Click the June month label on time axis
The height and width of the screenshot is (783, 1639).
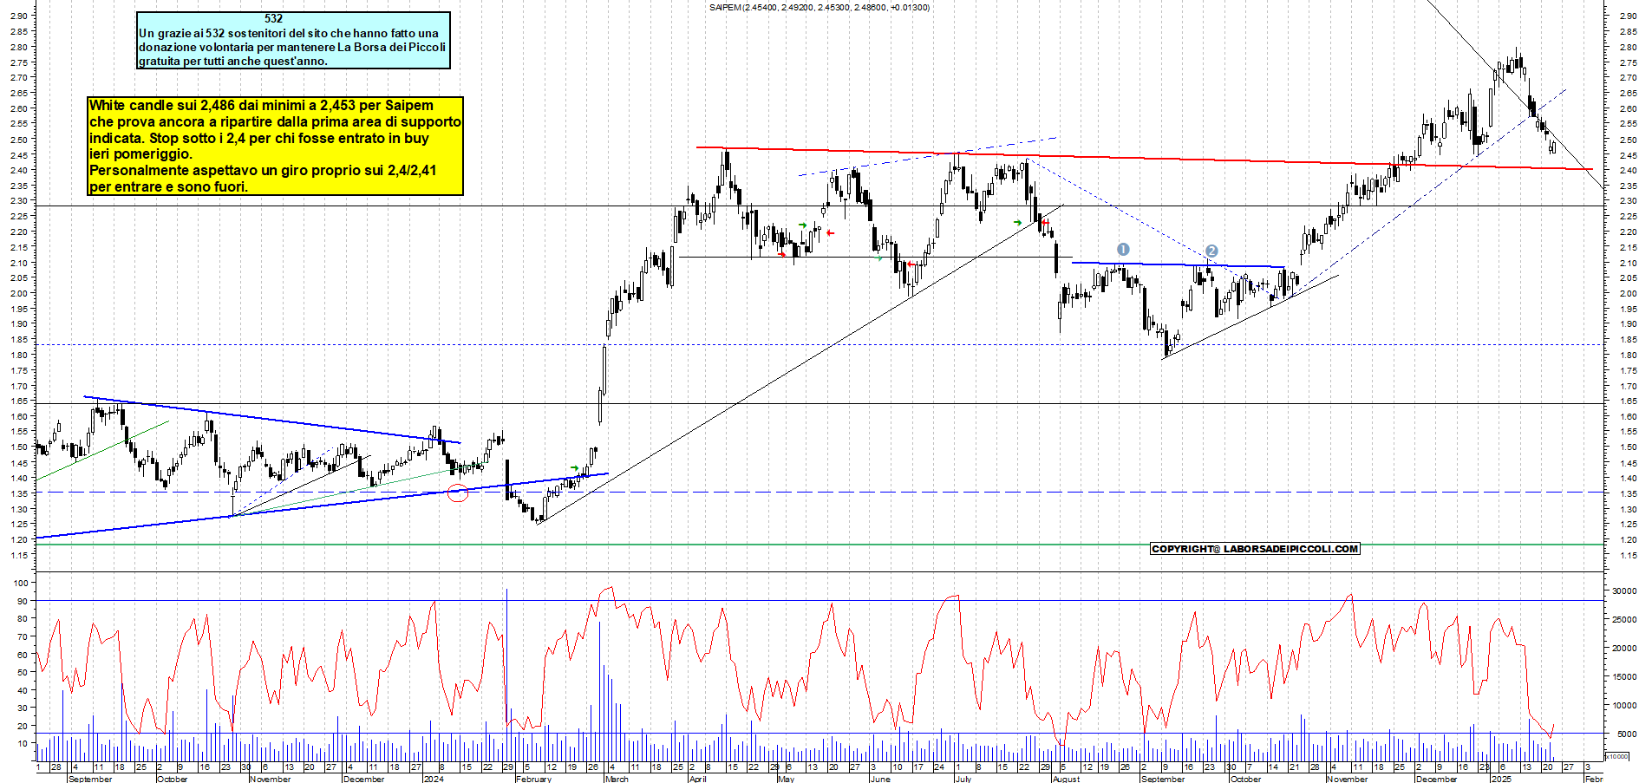click(880, 779)
